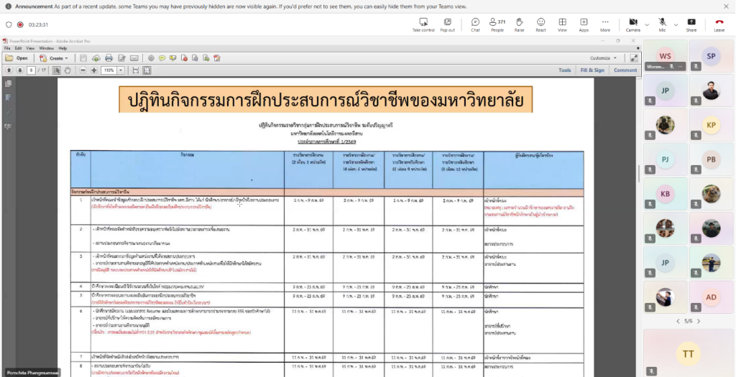The image size is (736, 377).
Task: Raise your hand in the meeting
Action: point(519,24)
